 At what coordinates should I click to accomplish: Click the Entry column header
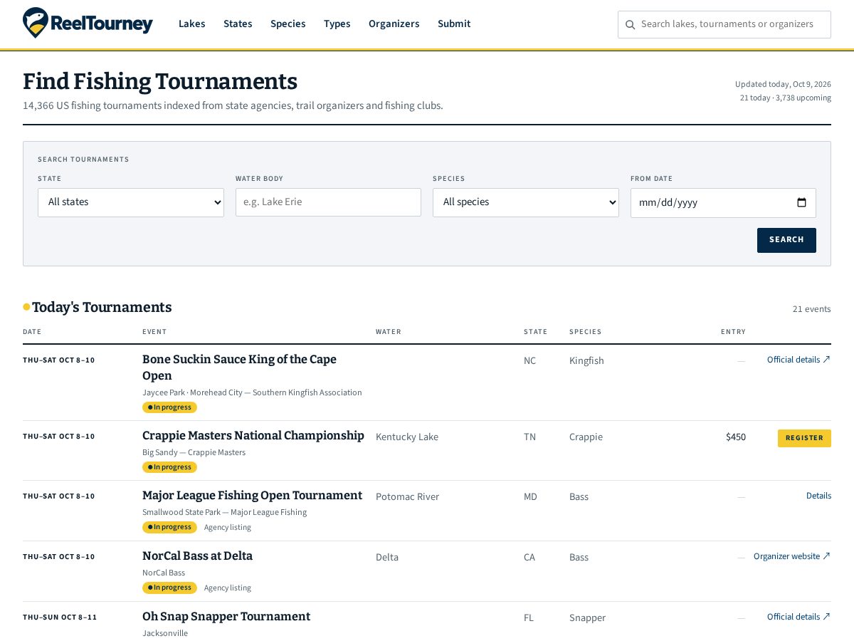pos(733,332)
